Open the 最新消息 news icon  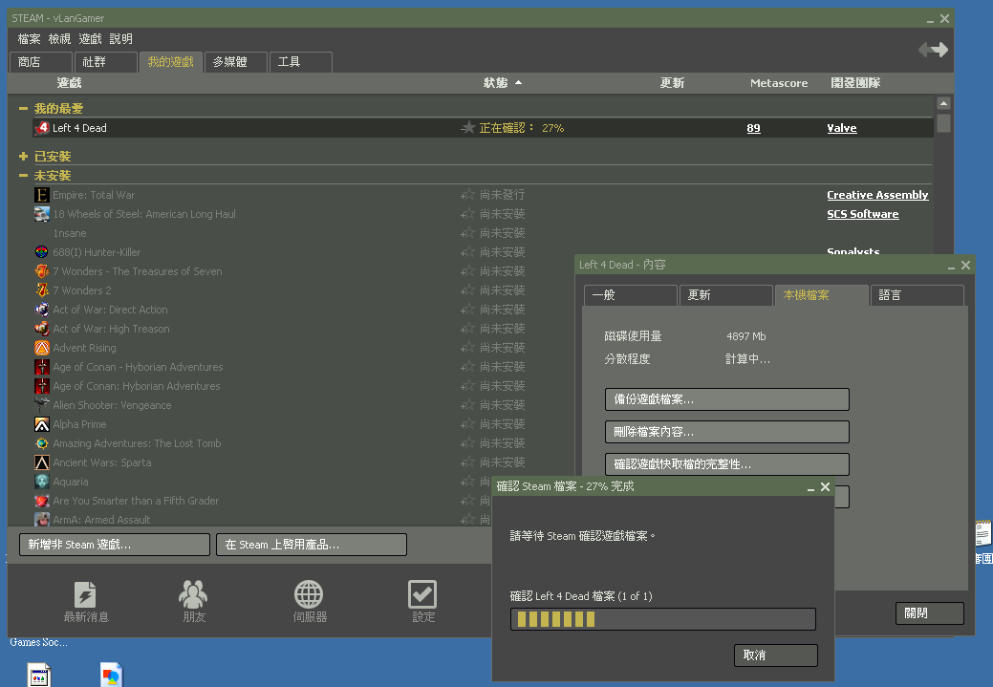85,594
